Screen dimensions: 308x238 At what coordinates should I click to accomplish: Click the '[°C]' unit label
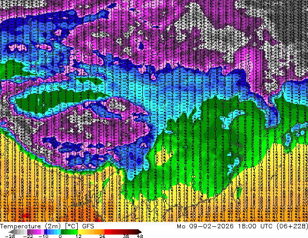(x=71, y=226)
